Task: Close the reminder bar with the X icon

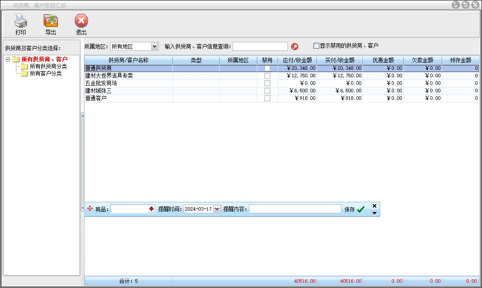Action: pos(375,206)
